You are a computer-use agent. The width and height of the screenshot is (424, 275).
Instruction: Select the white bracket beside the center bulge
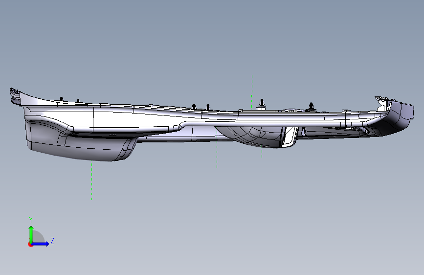pyautogui.click(x=290, y=137)
